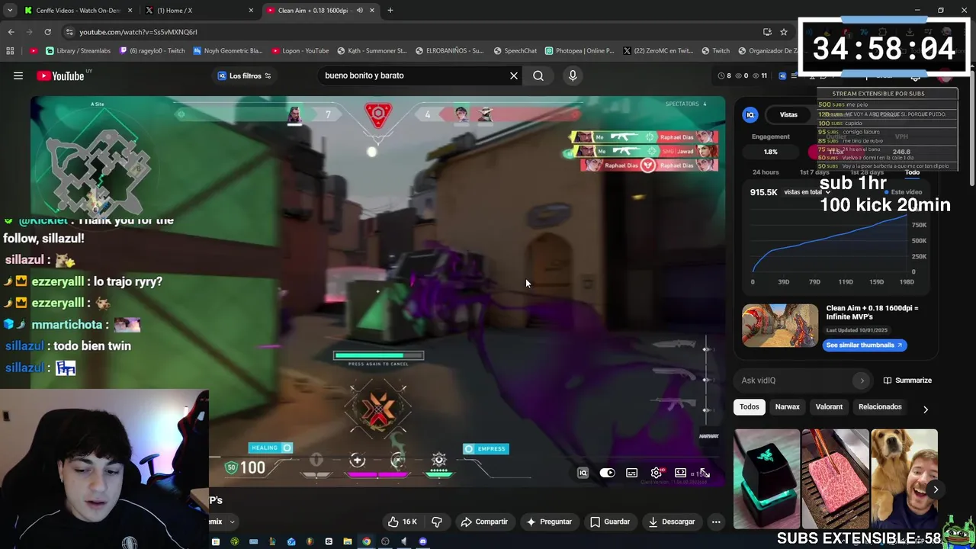Save the video with Guardar
Screen dimensions: 976x549
tap(610, 522)
